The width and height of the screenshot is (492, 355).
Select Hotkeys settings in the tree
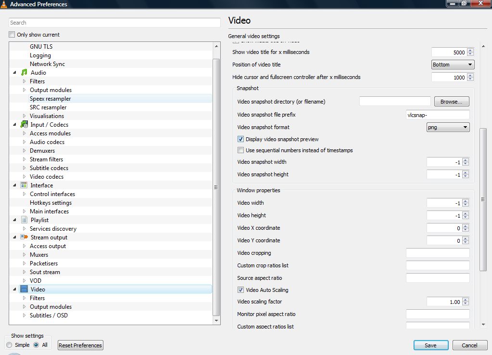tap(50, 203)
